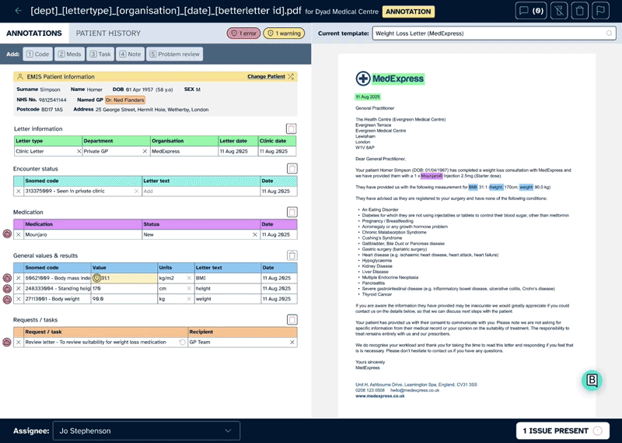Click the Dr. Ned Flanders named GP tag
This screenshot has height=443, width=622.
coord(125,100)
